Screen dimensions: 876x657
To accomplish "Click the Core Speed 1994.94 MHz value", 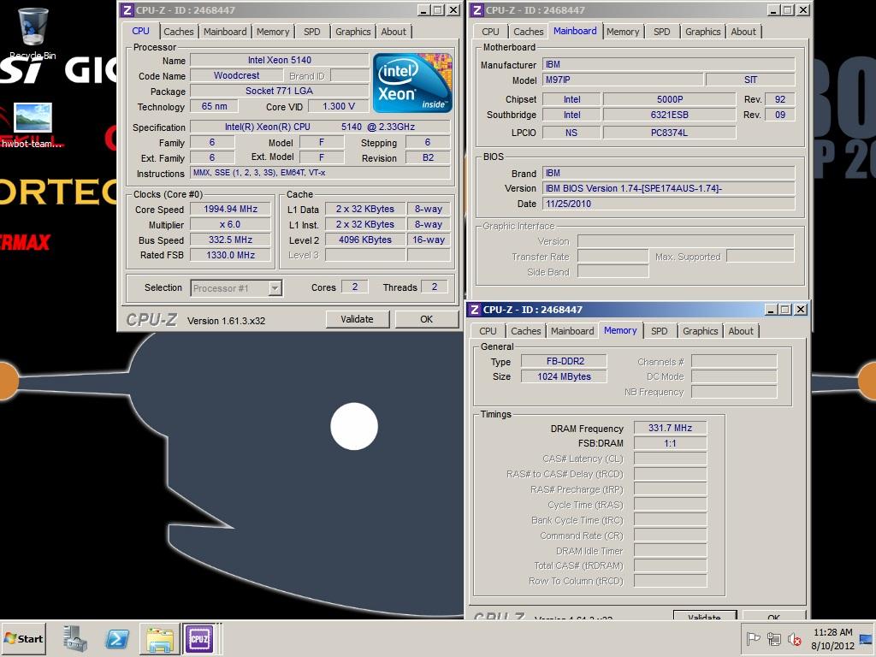I will click(230, 209).
